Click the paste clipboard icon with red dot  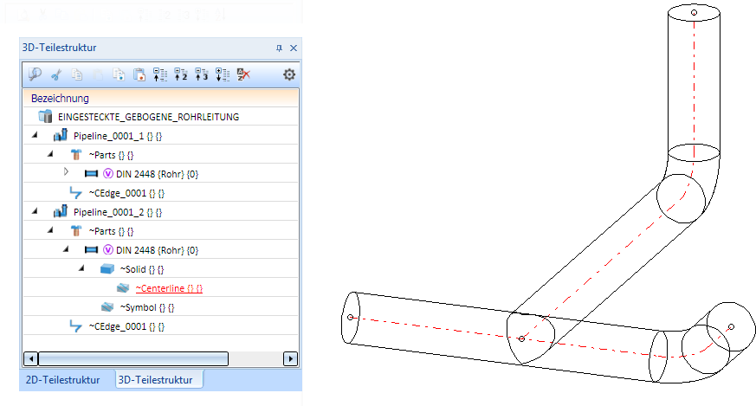pyautogui.click(x=139, y=74)
